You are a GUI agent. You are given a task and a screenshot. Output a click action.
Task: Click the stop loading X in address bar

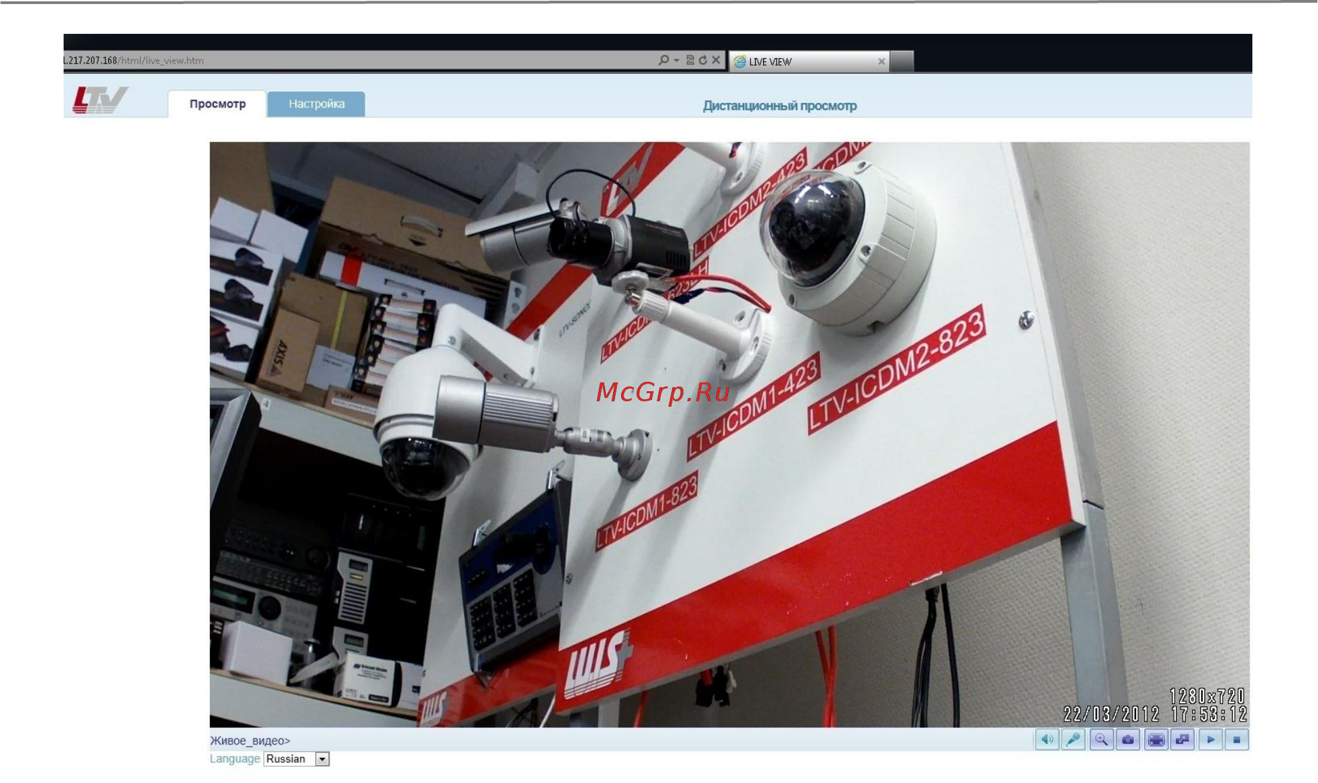(716, 60)
